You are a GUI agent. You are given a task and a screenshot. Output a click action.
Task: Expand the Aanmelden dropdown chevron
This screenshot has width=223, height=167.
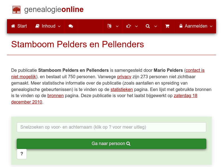pos(211,26)
